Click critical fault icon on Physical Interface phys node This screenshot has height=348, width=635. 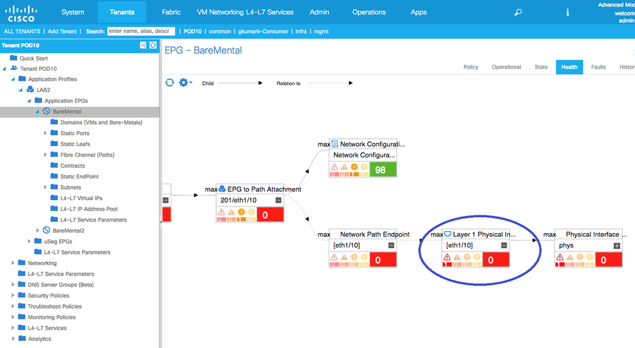pos(560,257)
